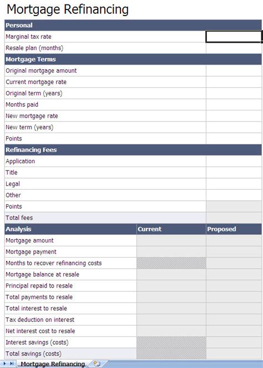This screenshot has width=263, height=368.
Task: Select the Proposed Total savings (costs) cell
Action: click(234, 354)
